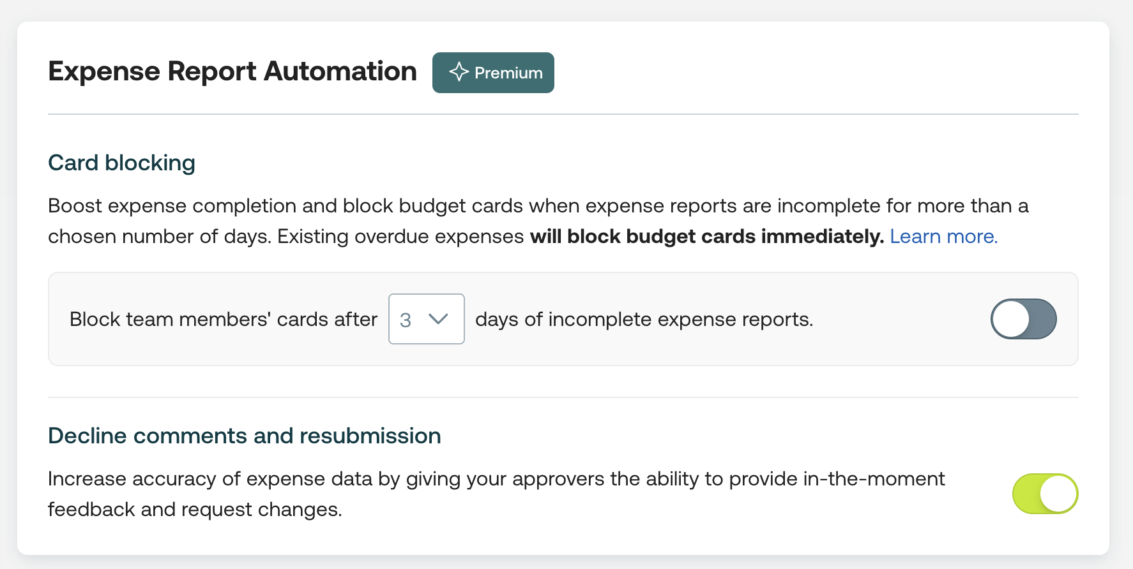Click the word Premium in the teal badge
The width and height of the screenshot is (1133, 569).
508,73
